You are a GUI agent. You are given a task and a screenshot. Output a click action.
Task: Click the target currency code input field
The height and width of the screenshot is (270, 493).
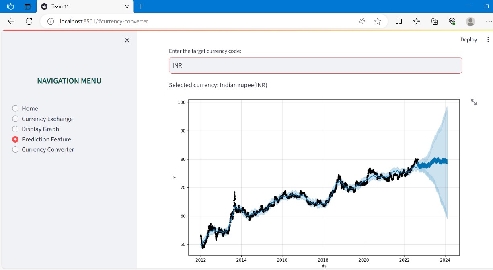click(x=315, y=65)
